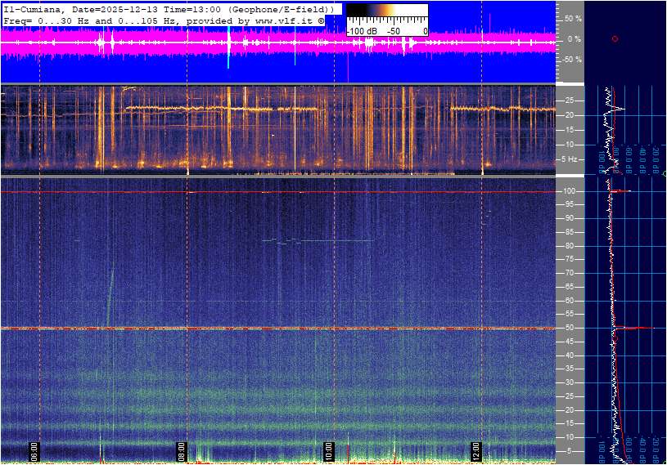
Task: Select the 10:00 time marker
Action: [328, 450]
